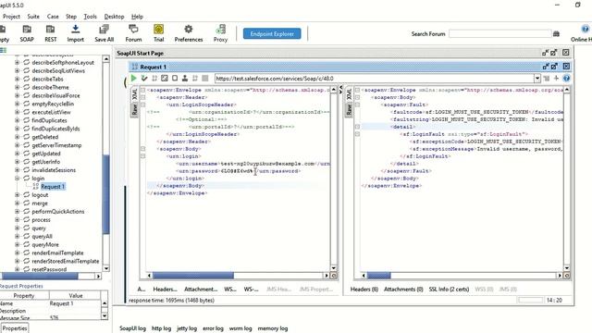Open the Project menu
Screen dimensions: 592x333
coord(11,17)
